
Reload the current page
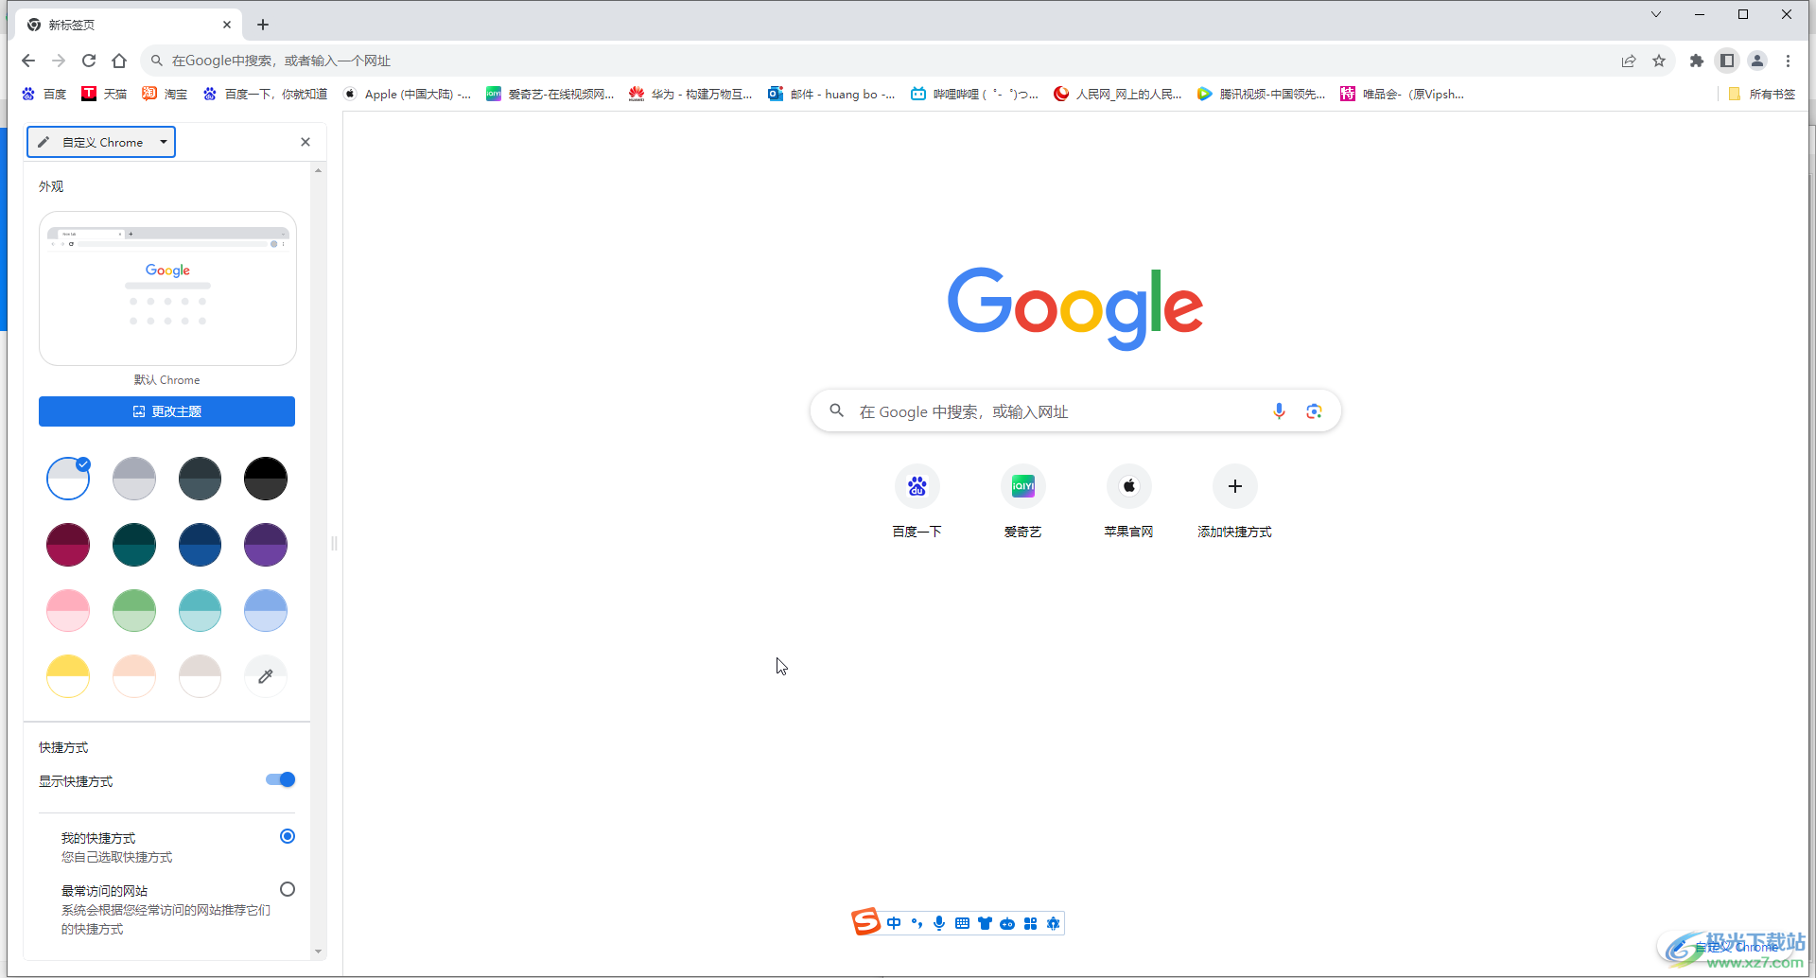point(89,61)
